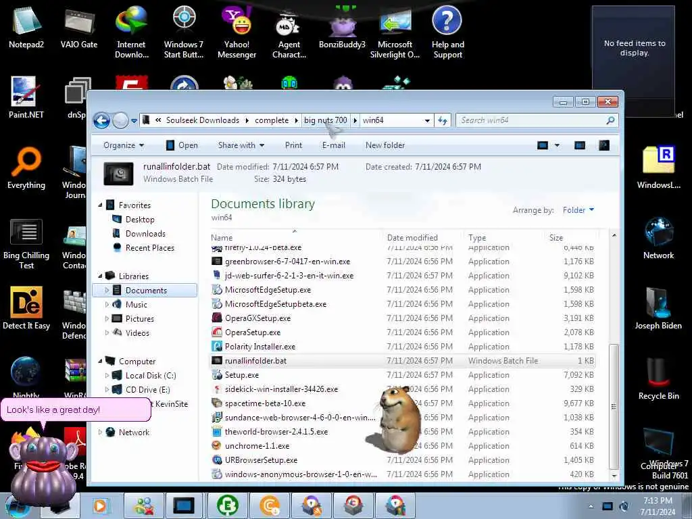The image size is (692, 519).
Task: Launch BonziBuddy3 desktop icon
Action: click(342, 27)
